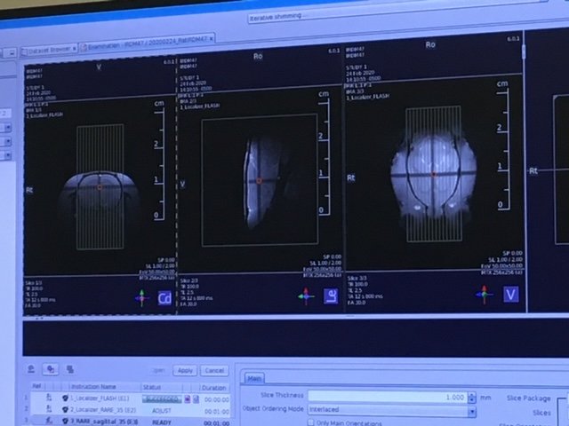
Task: Click the small value field in the left side panel
Action: point(5,114)
